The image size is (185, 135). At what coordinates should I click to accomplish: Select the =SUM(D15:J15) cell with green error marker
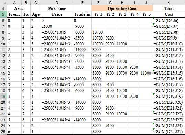click(x=169, y=73)
